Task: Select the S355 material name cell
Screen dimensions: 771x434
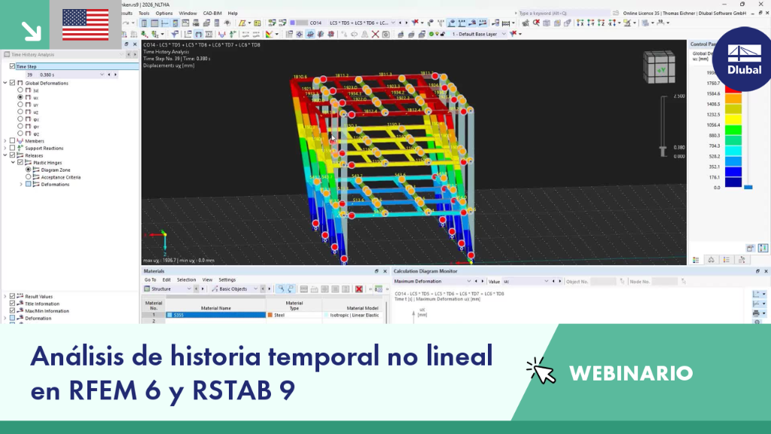Action: pyautogui.click(x=215, y=315)
